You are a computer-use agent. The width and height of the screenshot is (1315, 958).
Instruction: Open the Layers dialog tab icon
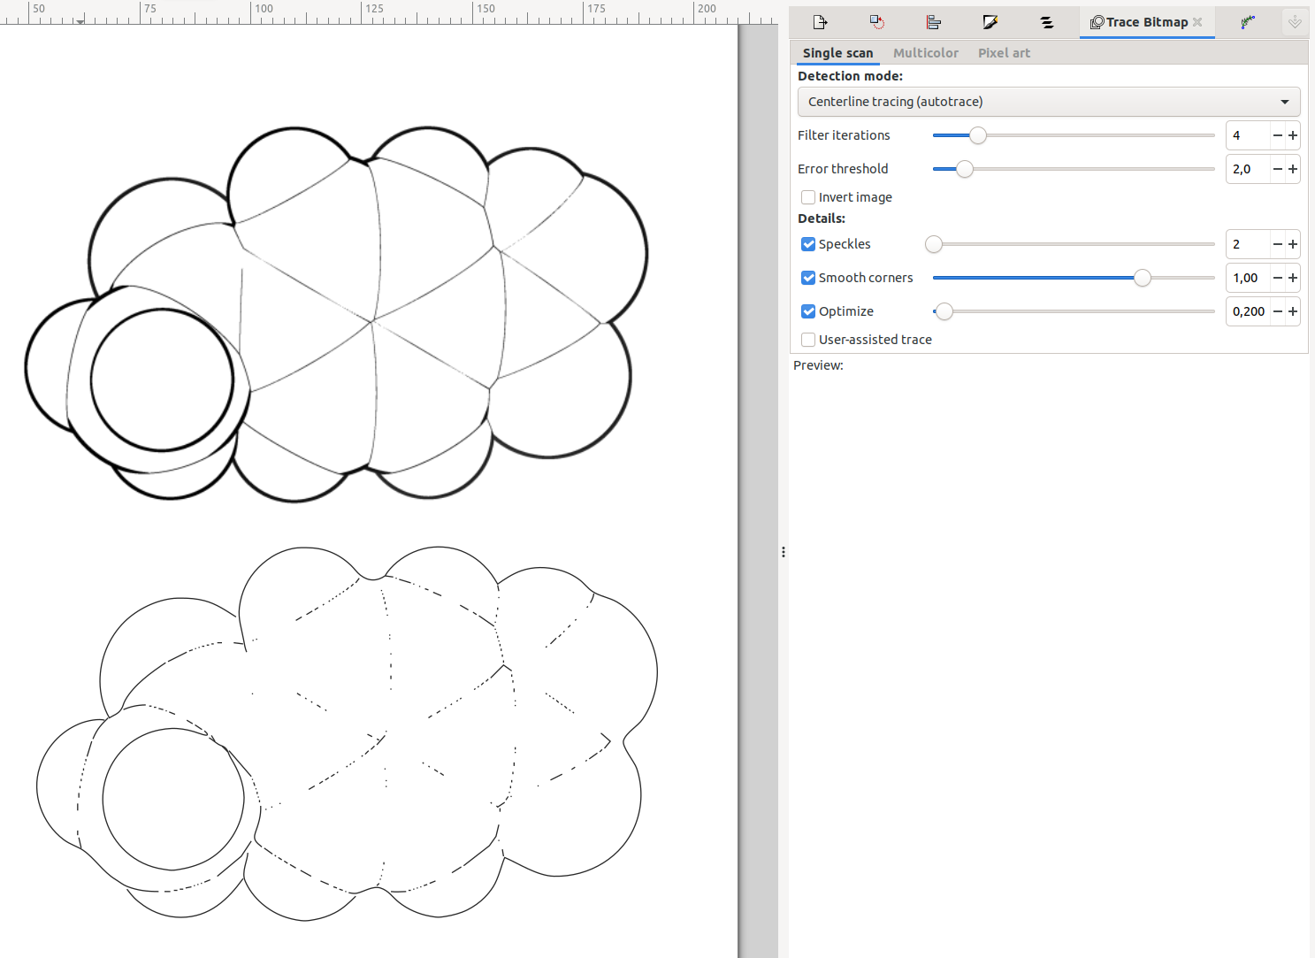(x=1047, y=22)
